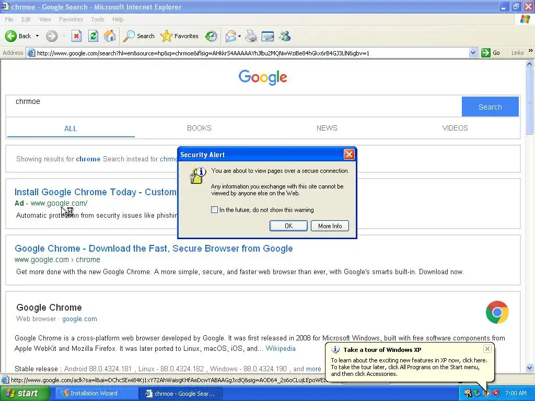Open the Wikipedia link
The height and width of the screenshot is (401, 535).
tap(281, 348)
